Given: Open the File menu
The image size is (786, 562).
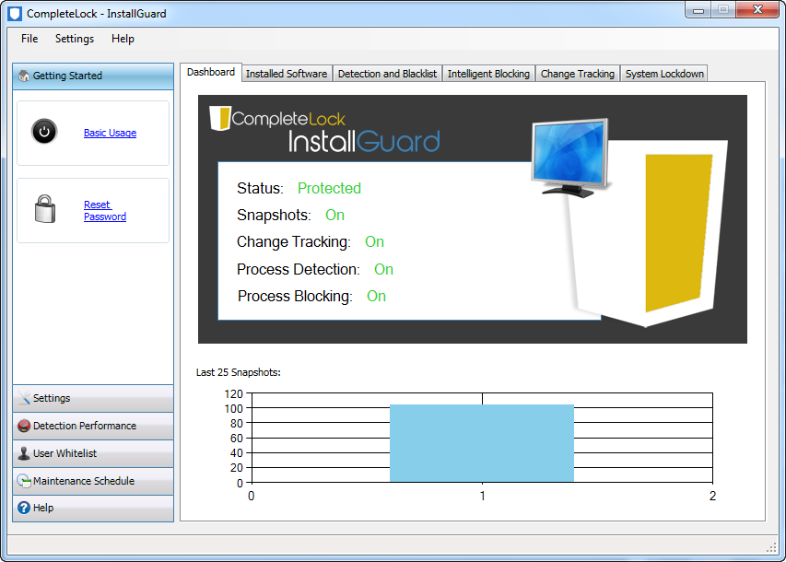Looking at the screenshot, I should click(29, 39).
